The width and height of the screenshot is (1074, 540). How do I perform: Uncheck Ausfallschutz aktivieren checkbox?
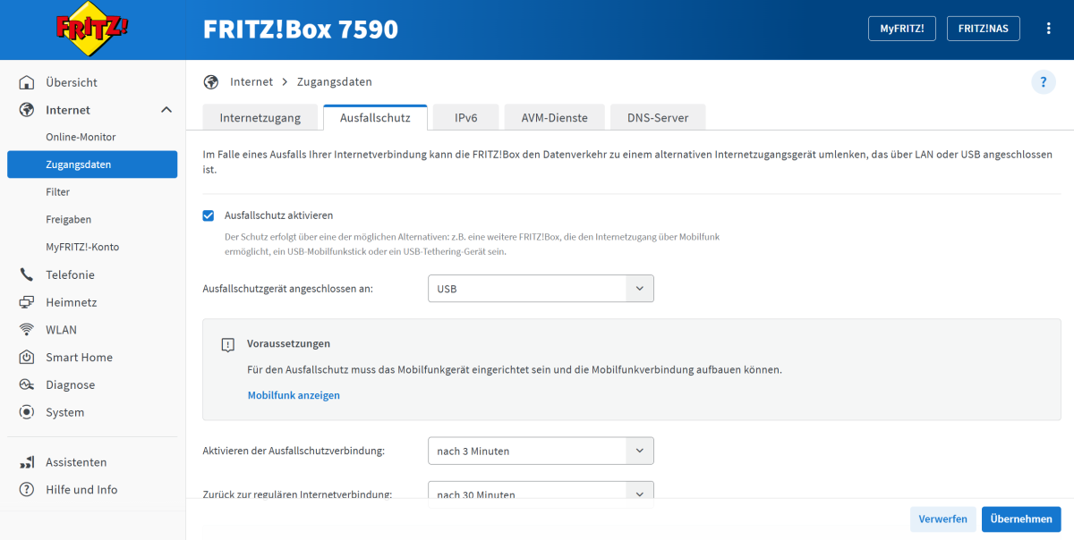coord(209,215)
